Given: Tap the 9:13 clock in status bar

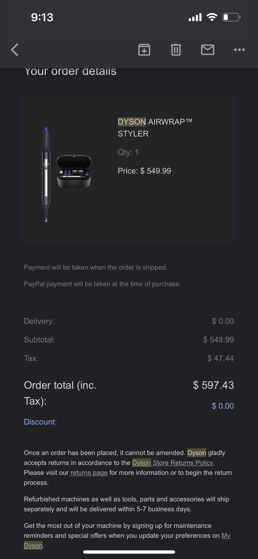Looking at the screenshot, I should [x=42, y=17].
